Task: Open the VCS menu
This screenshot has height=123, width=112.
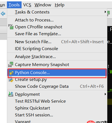Action: pyautogui.click(x=27, y=5)
